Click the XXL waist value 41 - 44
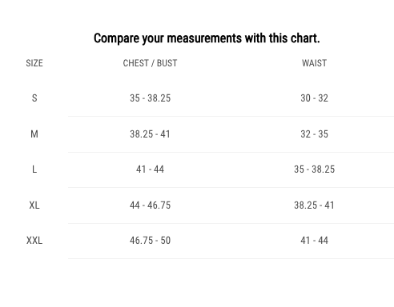The image size is (394, 307). pyautogui.click(x=314, y=241)
